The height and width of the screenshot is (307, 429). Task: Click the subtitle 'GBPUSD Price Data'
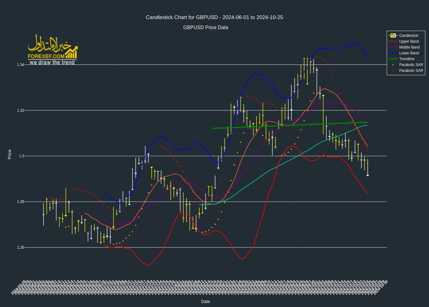206,27
